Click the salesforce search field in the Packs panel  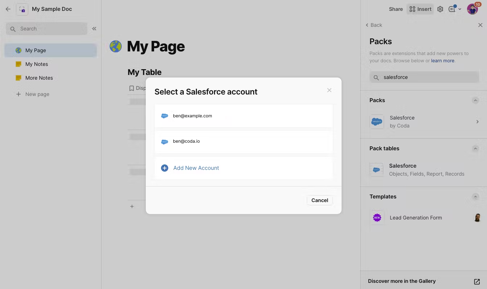[424, 77]
